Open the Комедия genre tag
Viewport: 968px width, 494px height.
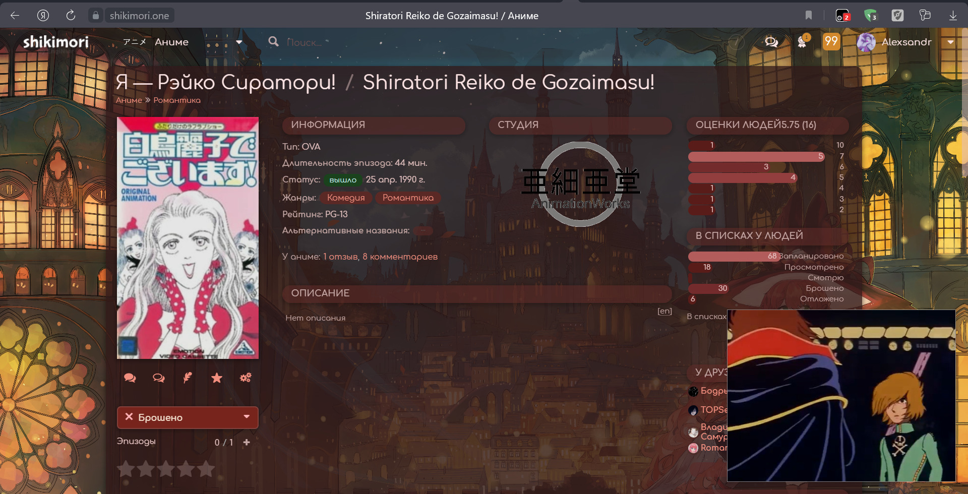(x=346, y=198)
